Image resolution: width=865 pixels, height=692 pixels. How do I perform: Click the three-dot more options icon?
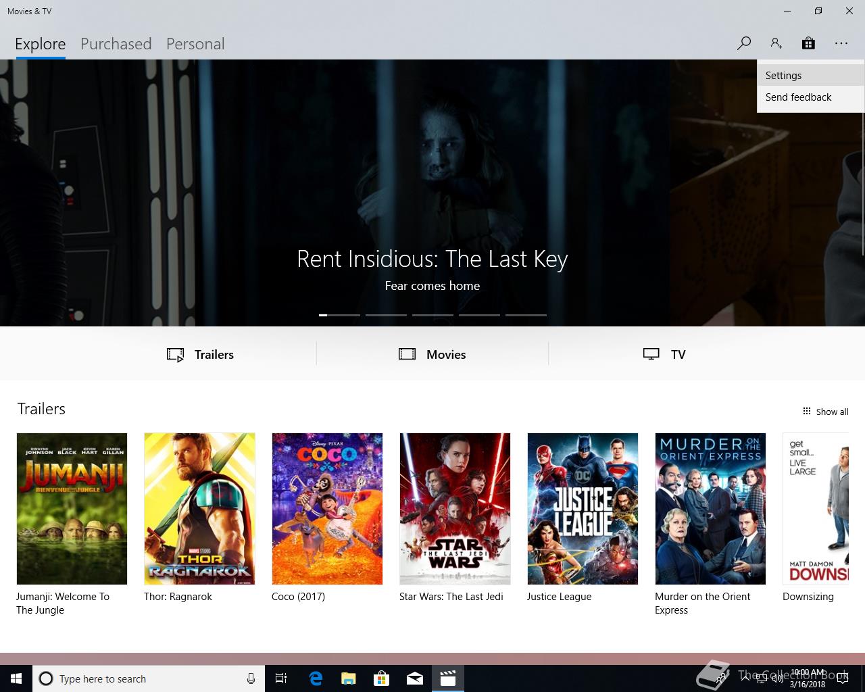[x=841, y=43]
